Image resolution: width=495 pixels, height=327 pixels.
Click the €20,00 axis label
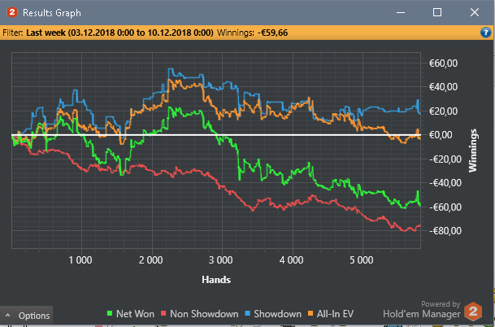[443, 111]
